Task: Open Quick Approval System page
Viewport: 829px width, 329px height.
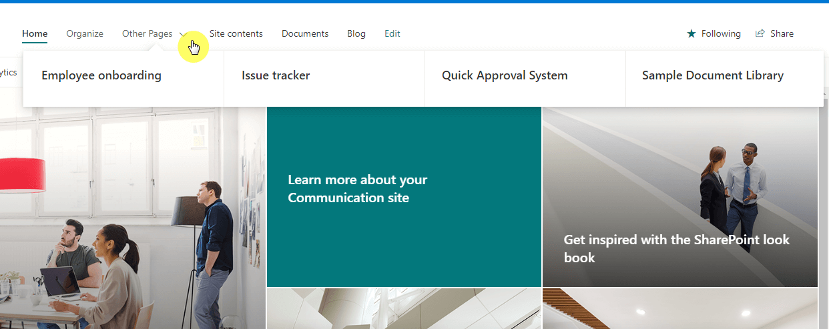Action: (x=505, y=75)
